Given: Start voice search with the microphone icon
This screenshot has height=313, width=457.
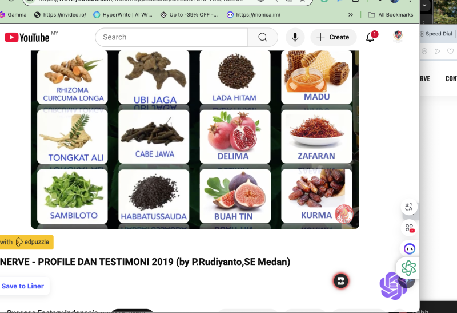Looking at the screenshot, I should pos(295,37).
